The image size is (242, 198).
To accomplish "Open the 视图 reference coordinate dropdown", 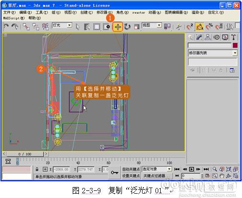I will pyautogui.click(x=152, y=25).
